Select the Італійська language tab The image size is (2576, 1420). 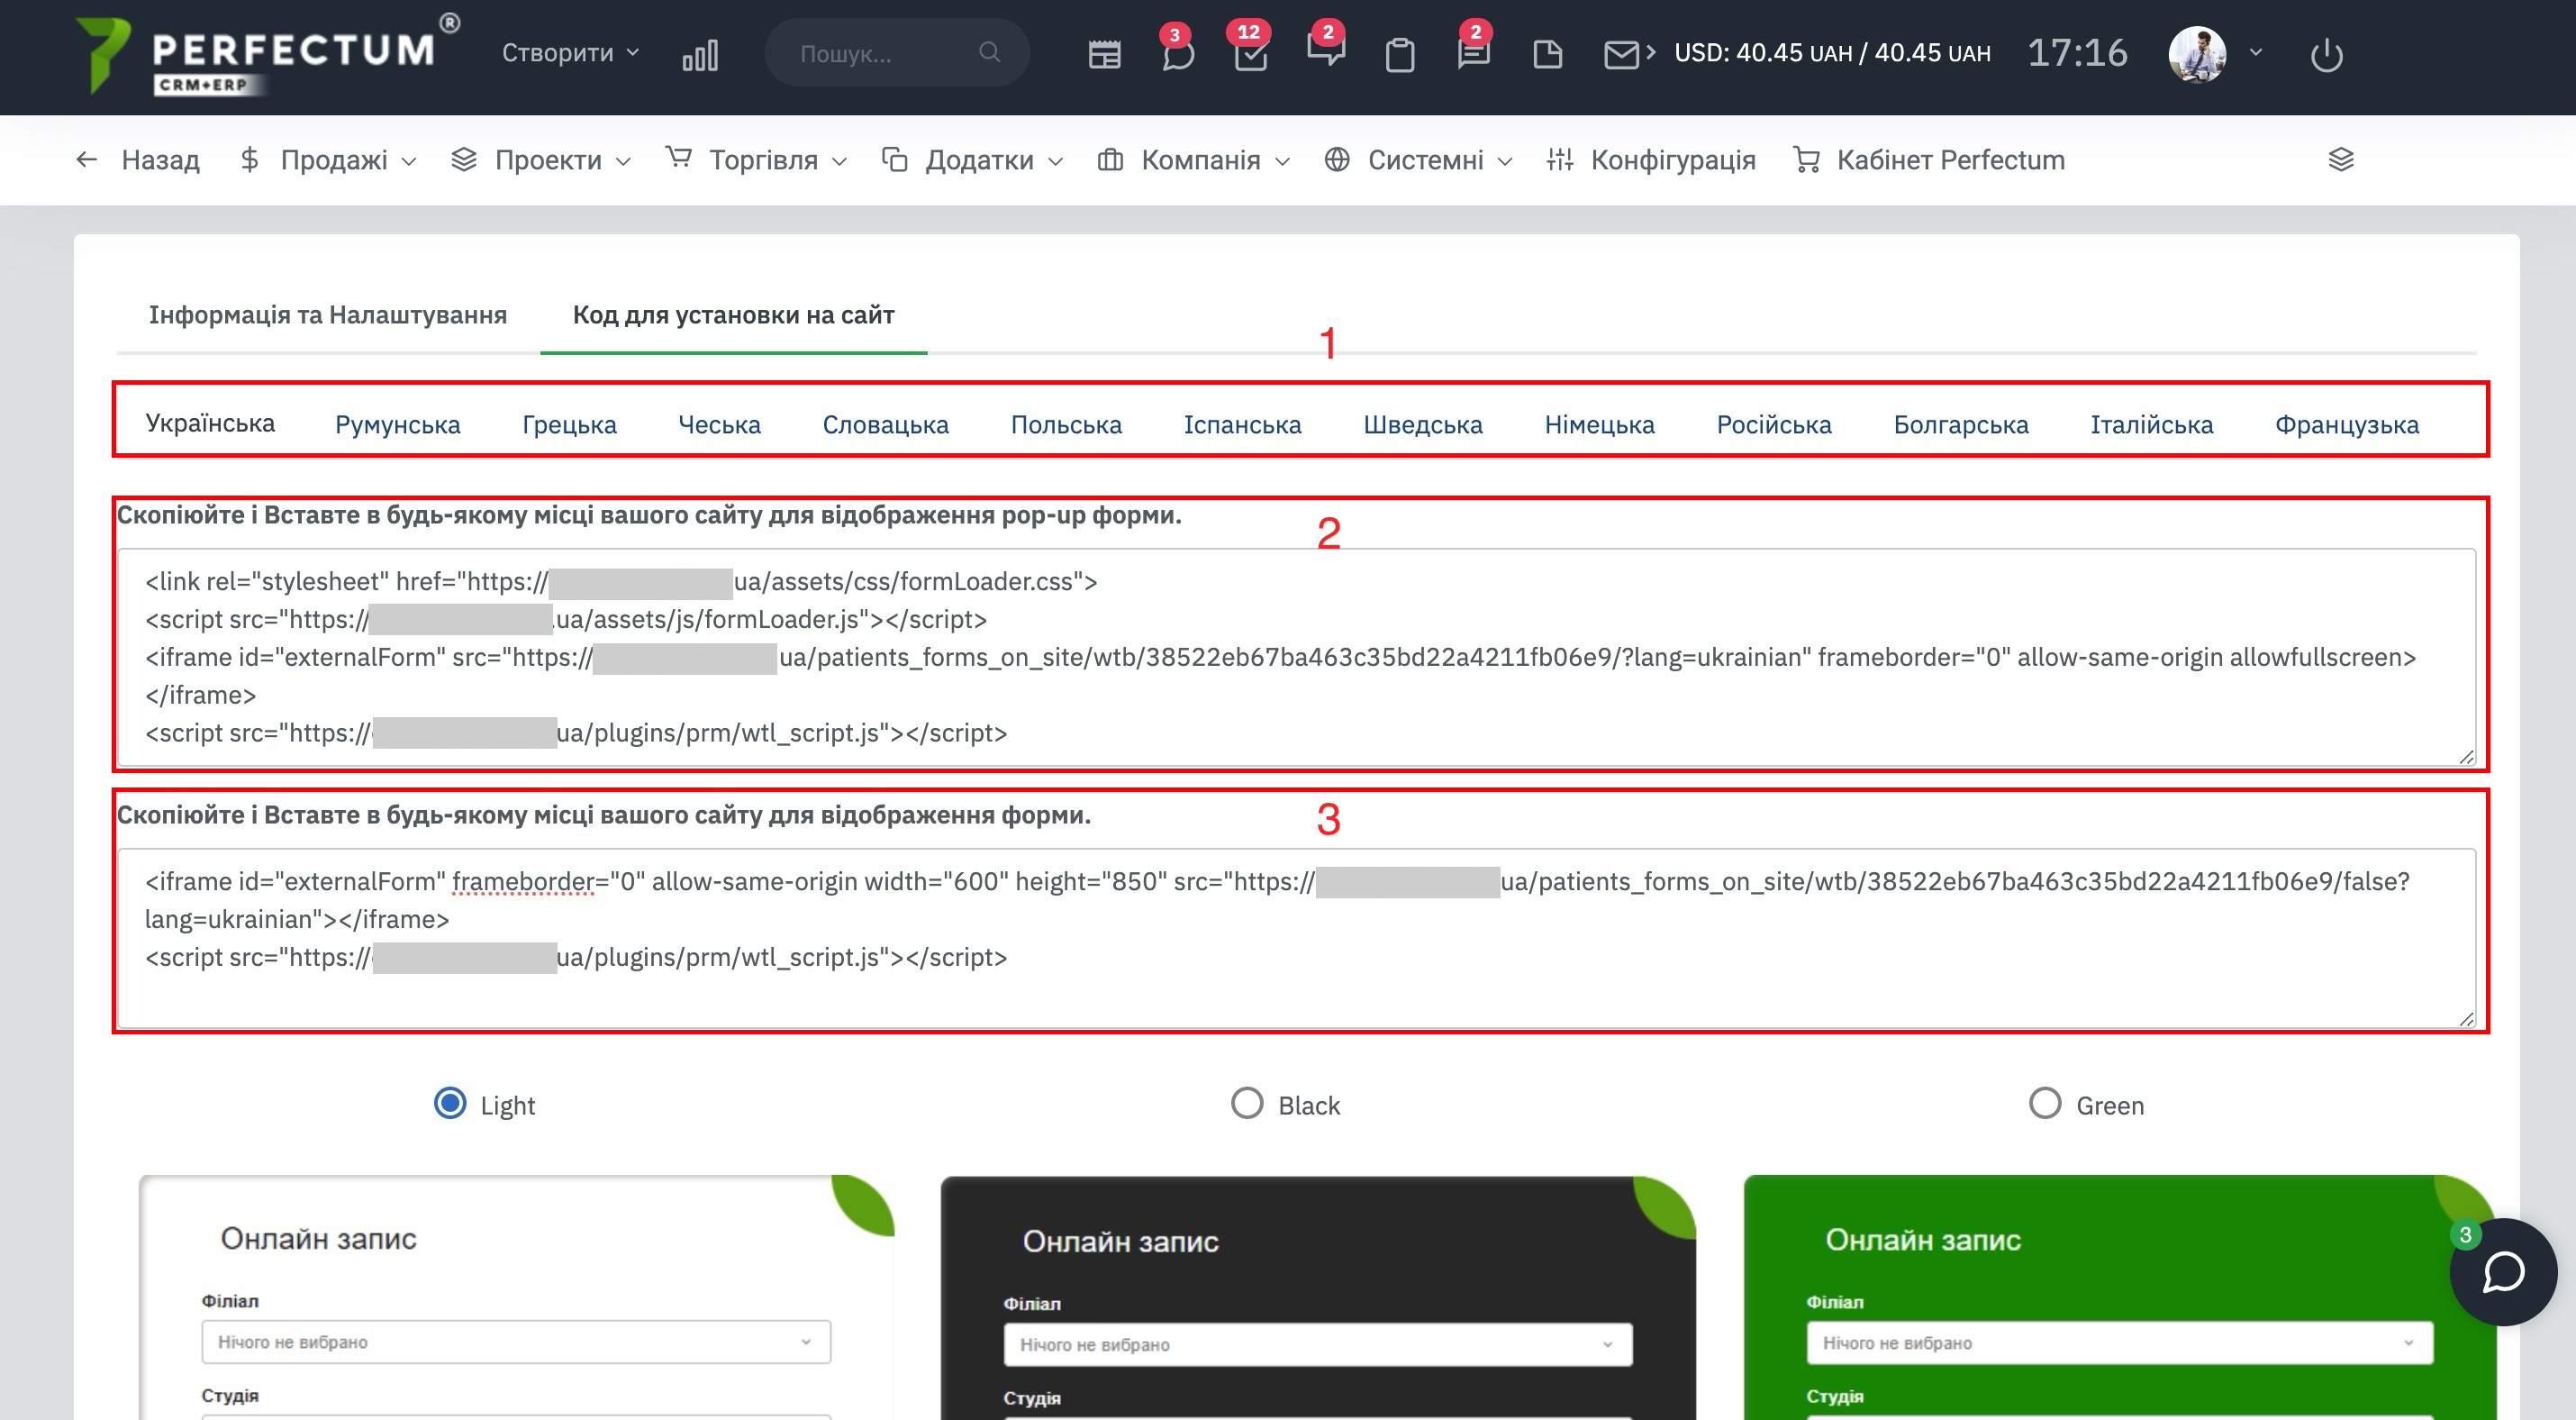[x=2152, y=425]
